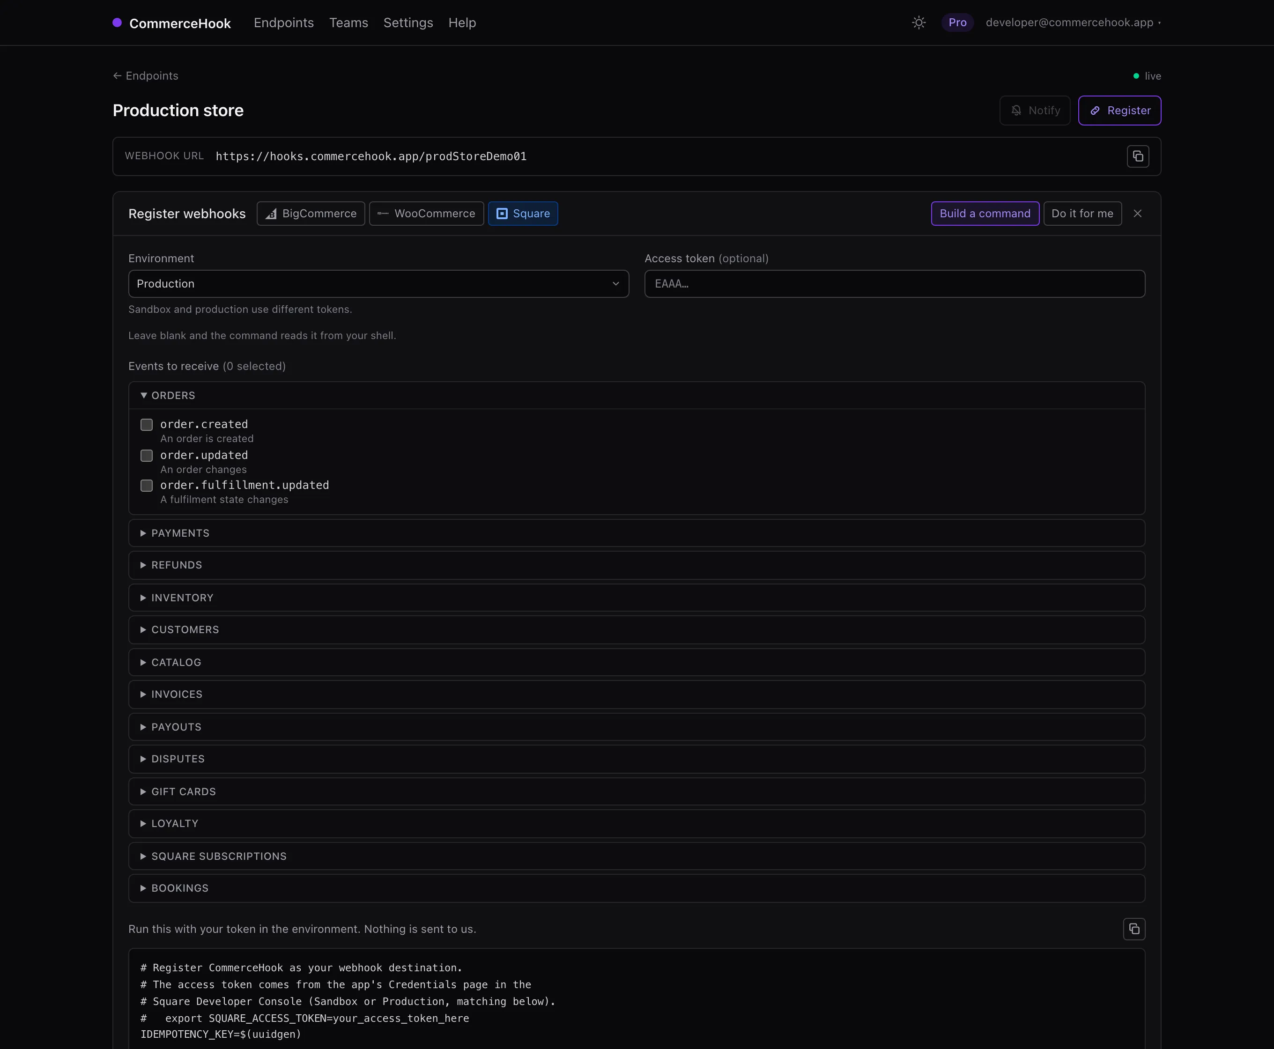
Task: Expand the BOOKINGS event group
Action: click(x=637, y=888)
